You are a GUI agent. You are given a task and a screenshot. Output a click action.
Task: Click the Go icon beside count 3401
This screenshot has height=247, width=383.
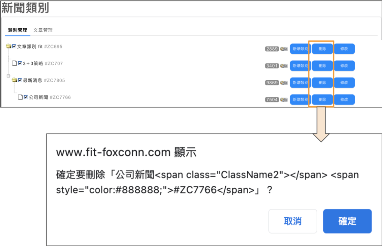(284, 66)
